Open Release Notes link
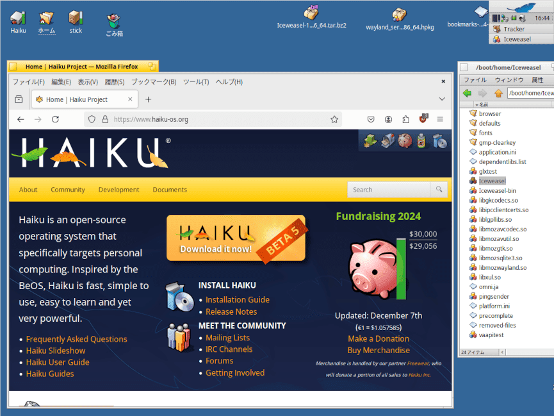554x416 pixels. pos(231,312)
